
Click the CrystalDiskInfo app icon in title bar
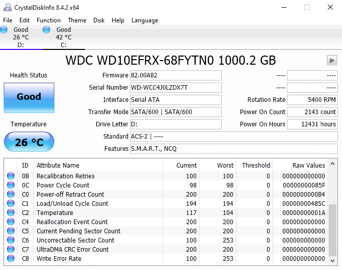[8, 7]
